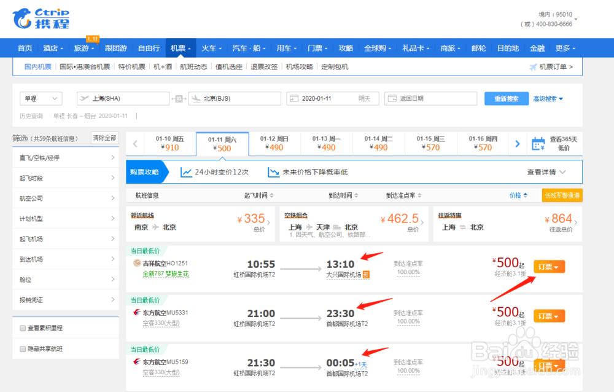Click the Ctrip dolphin logo
Image resolution: width=614 pixels, height=392 pixels.
coord(22,19)
